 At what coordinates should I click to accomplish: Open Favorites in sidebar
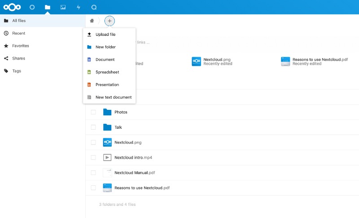(x=43, y=46)
